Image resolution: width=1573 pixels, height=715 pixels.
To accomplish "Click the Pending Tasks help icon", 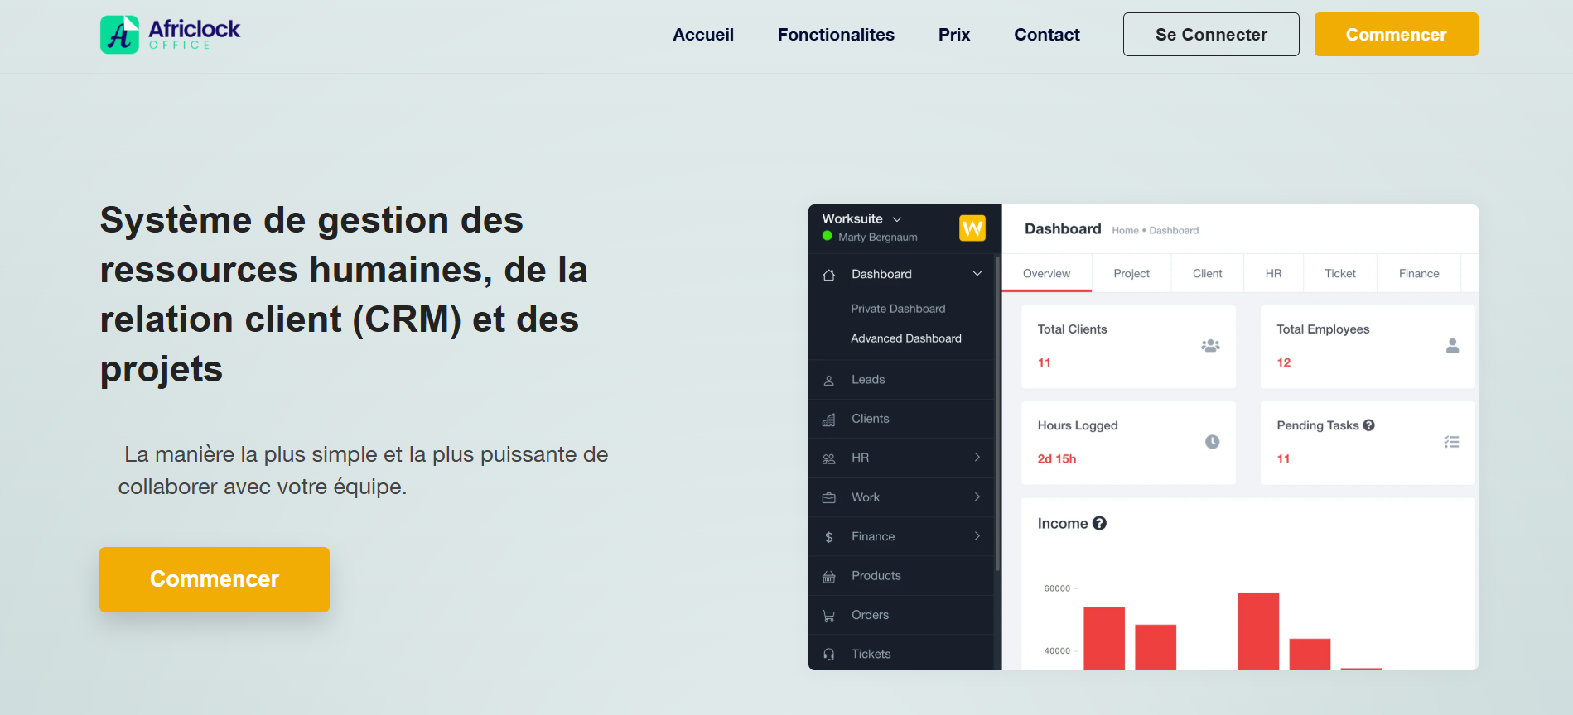I will point(1368,425).
